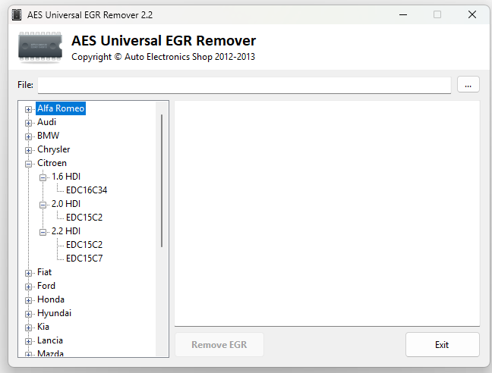
Task: Expand the Audi tree node
Action: point(28,123)
